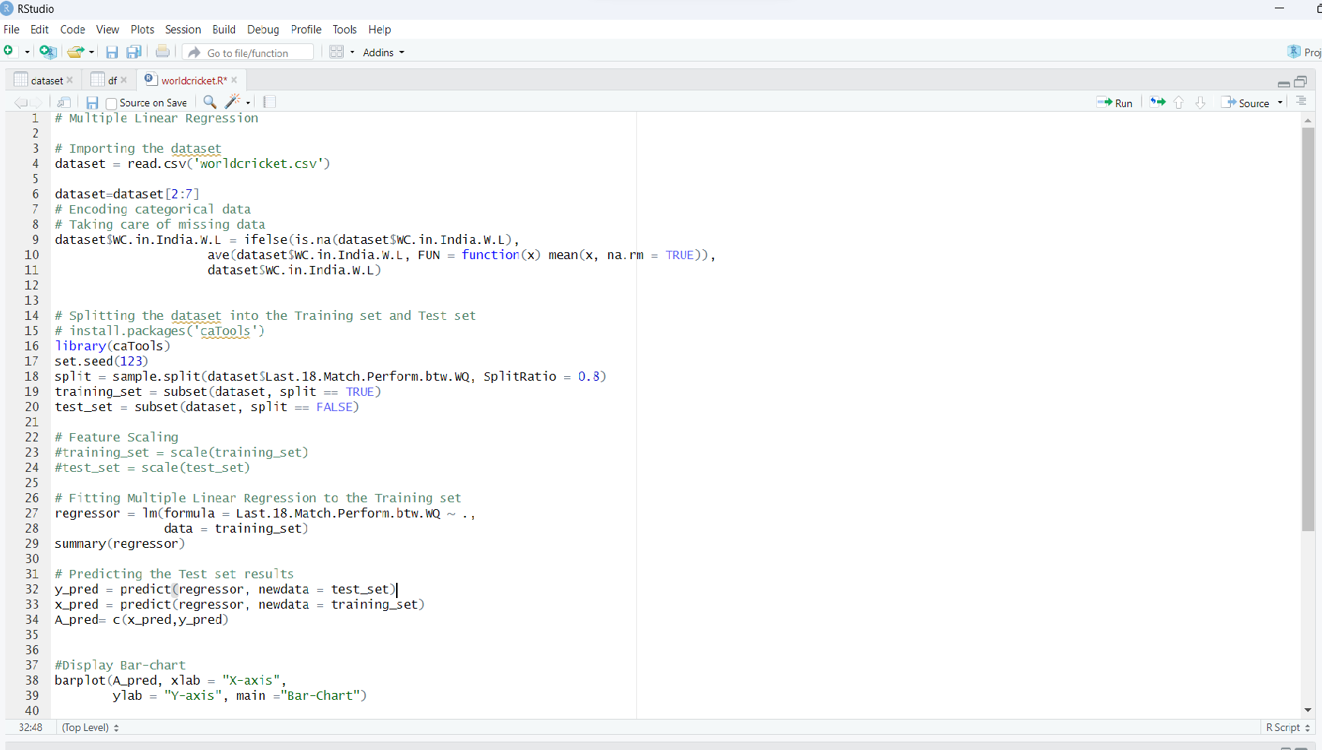Viewport: 1322px width, 750px height.
Task: Print the current file
Action: pos(163,52)
